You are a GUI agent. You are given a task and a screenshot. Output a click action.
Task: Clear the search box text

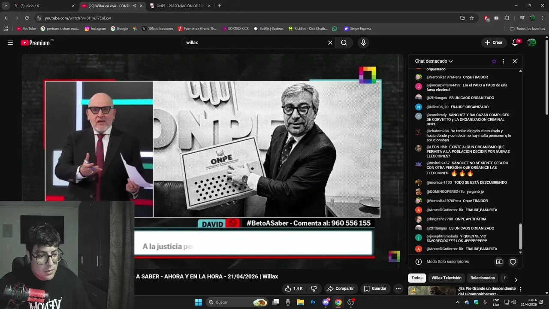click(330, 42)
